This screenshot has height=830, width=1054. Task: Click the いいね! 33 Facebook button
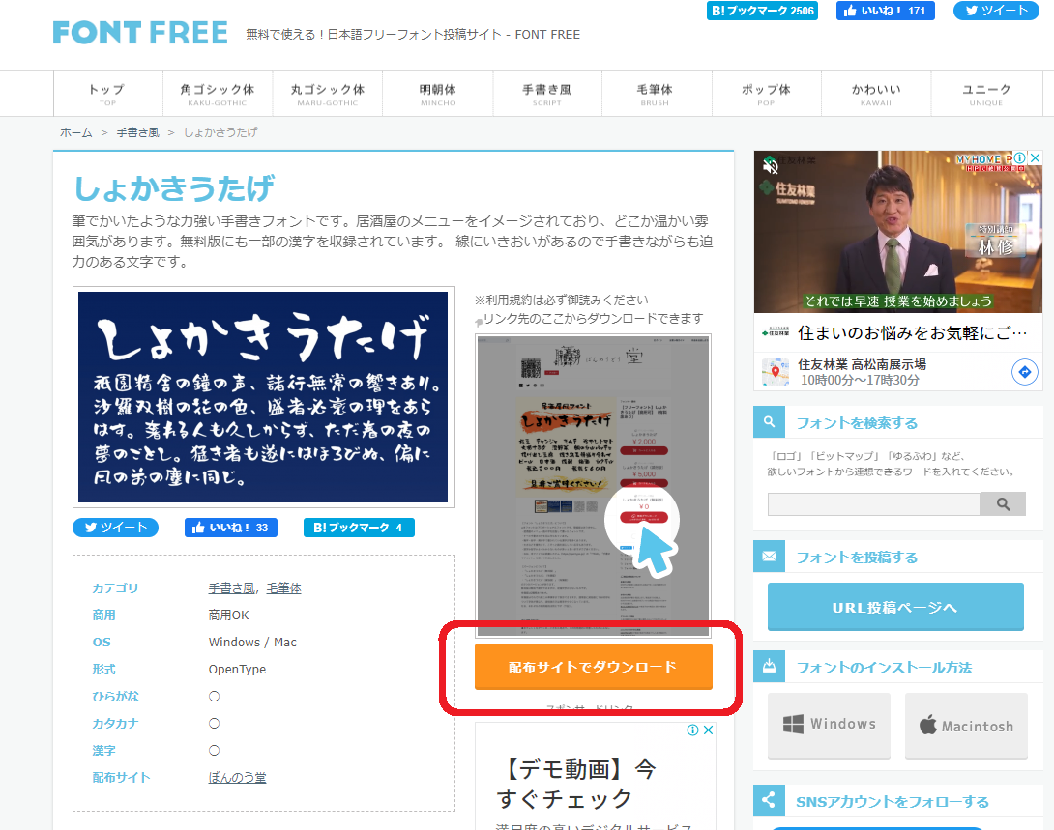[x=230, y=527]
